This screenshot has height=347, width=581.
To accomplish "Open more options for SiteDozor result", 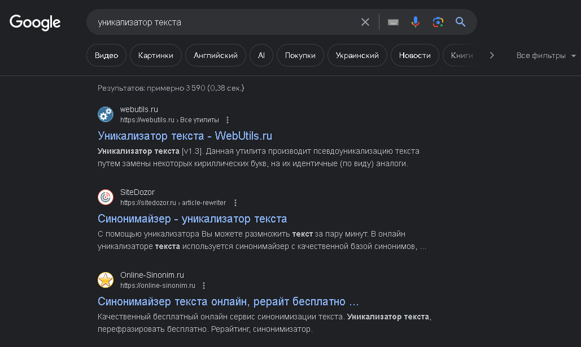I will pyautogui.click(x=235, y=203).
